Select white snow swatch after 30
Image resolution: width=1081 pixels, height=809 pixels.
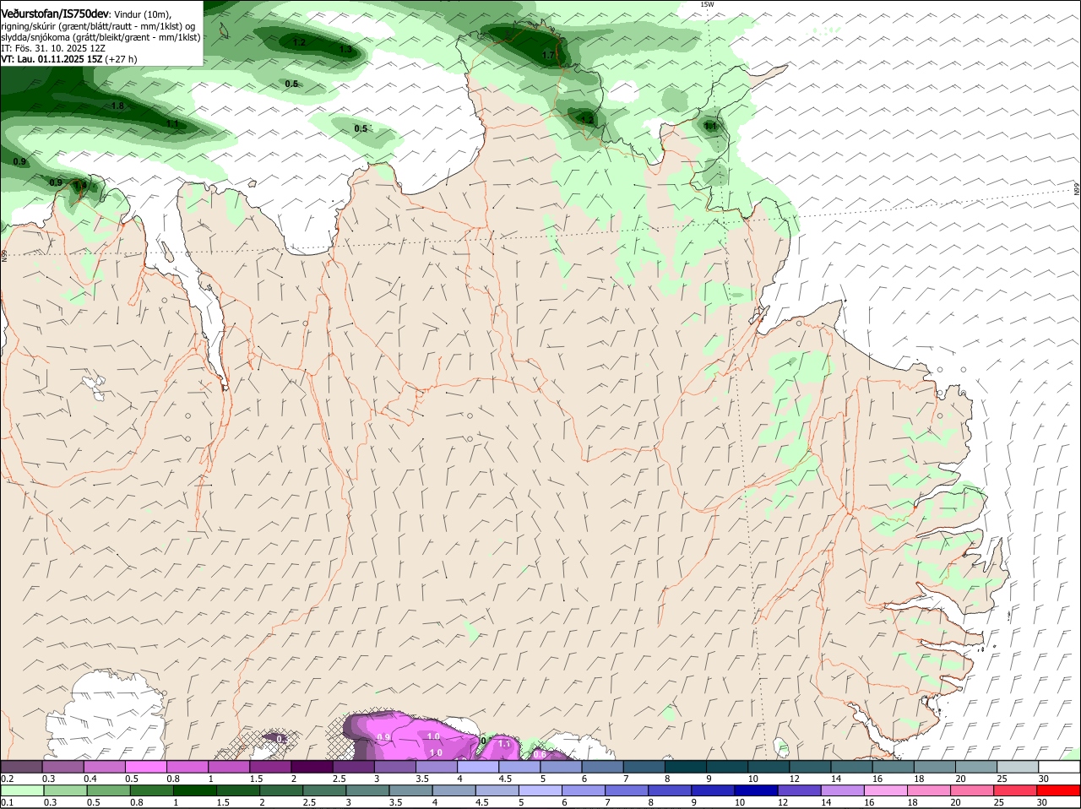coord(1060,766)
